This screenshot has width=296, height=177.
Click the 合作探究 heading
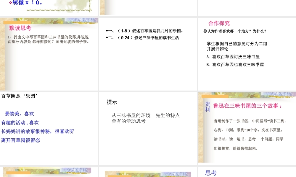(219, 23)
